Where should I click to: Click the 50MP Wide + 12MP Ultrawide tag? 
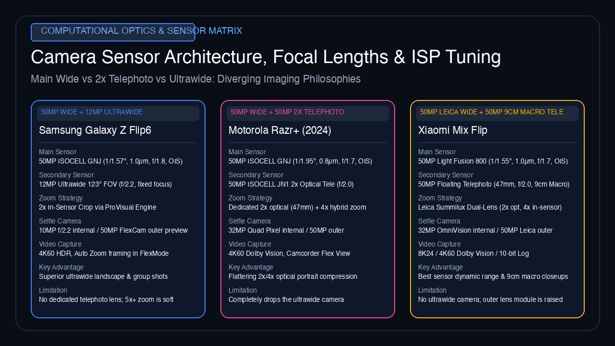(118, 113)
